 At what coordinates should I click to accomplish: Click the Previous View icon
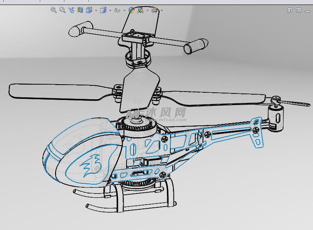(71, 10)
